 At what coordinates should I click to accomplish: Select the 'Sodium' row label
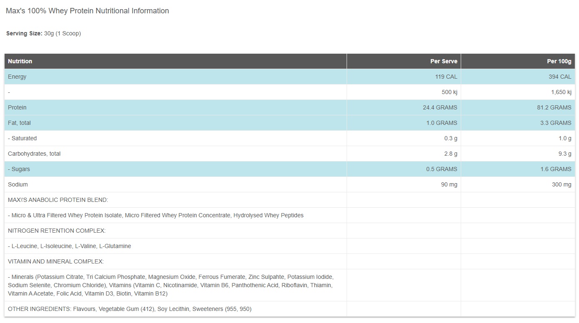[18, 184]
